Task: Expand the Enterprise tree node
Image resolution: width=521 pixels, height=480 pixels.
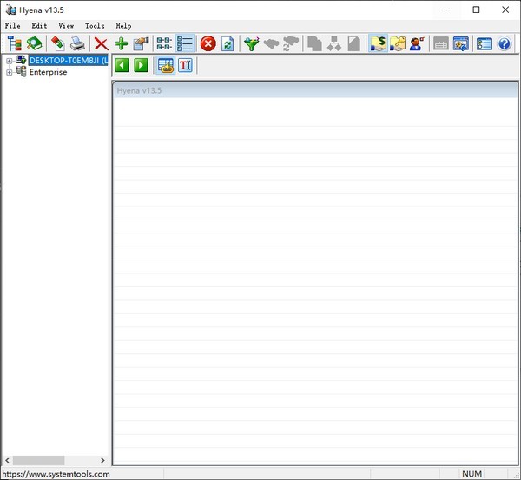Action: pyautogui.click(x=9, y=72)
